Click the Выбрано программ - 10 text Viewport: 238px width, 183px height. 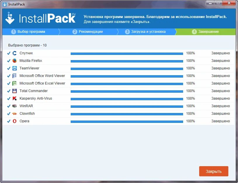27,45
